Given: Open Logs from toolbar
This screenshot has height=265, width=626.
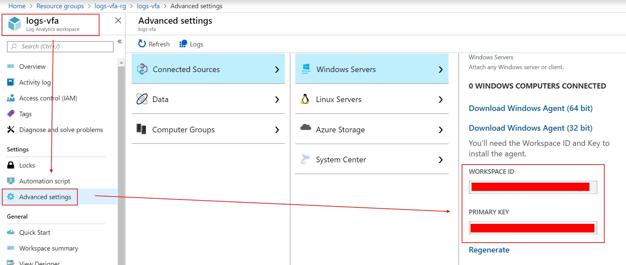Looking at the screenshot, I should click(191, 44).
